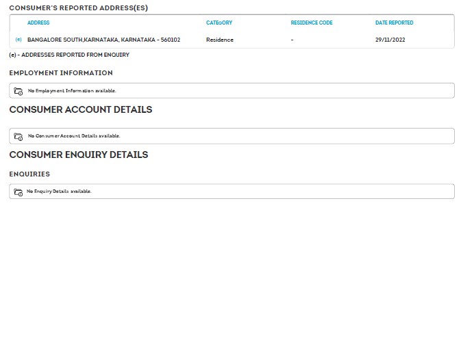Select the CATEGORY column header

point(219,23)
